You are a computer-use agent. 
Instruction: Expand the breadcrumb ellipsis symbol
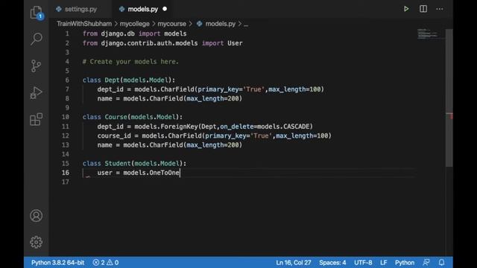click(246, 24)
